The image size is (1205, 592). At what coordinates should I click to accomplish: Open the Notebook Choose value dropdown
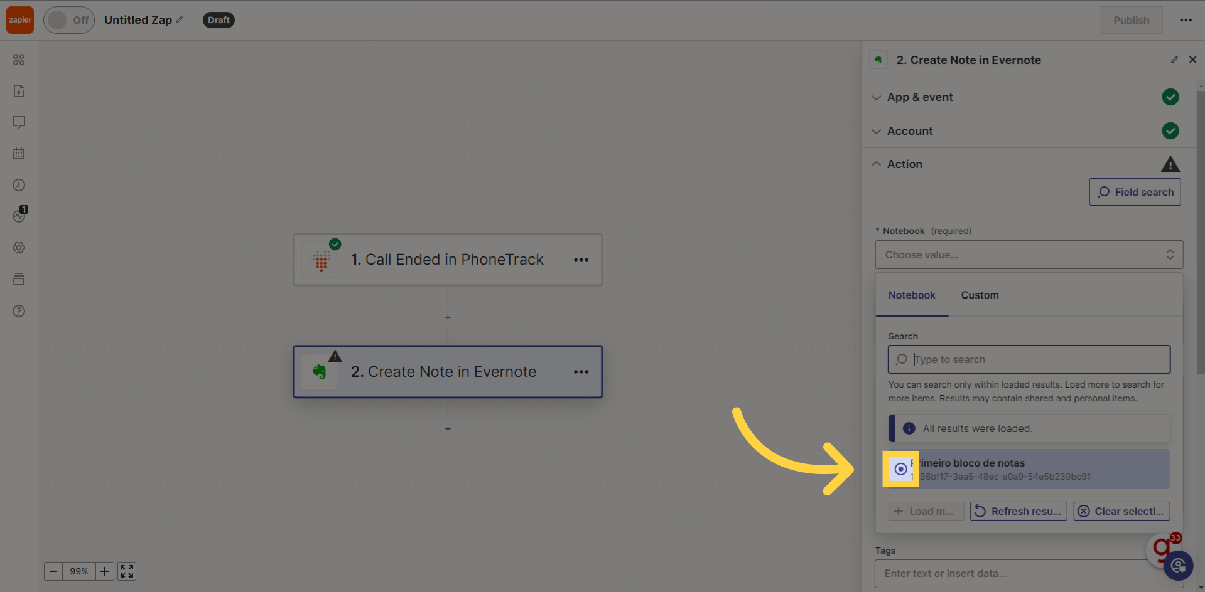[x=1029, y=255]
